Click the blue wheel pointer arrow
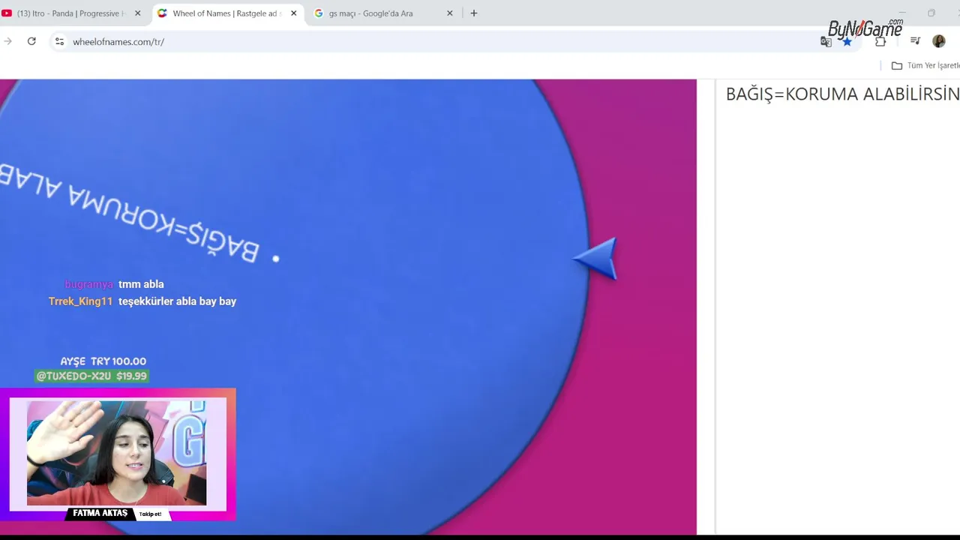Image resolution: width=960 pixels, height=540 pixels. (x=595, y=259)
